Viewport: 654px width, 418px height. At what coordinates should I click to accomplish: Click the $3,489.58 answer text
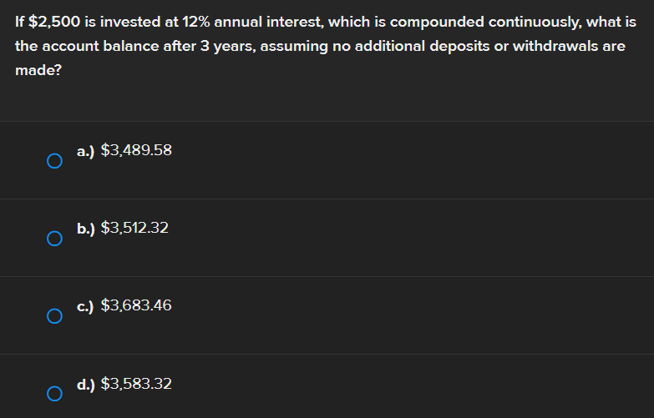pos(136,151)
